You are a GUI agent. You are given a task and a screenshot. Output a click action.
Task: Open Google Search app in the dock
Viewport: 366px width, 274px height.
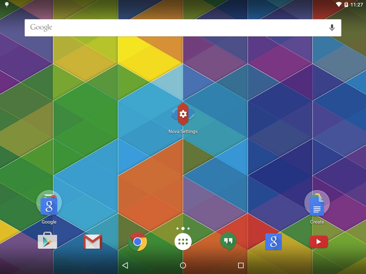point(274,242)
